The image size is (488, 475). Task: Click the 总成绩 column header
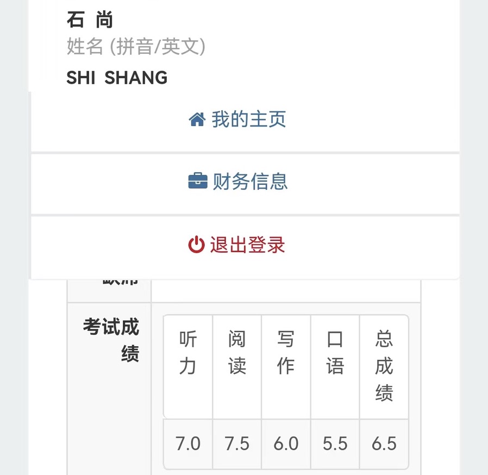[x=384, y=366]
